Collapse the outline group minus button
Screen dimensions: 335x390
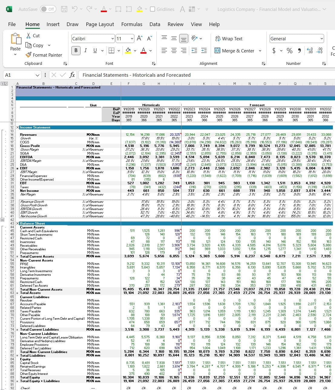(2, 220)
